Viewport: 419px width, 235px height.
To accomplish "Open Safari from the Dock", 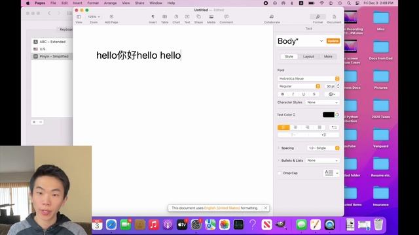I will [x=111, y=225].
